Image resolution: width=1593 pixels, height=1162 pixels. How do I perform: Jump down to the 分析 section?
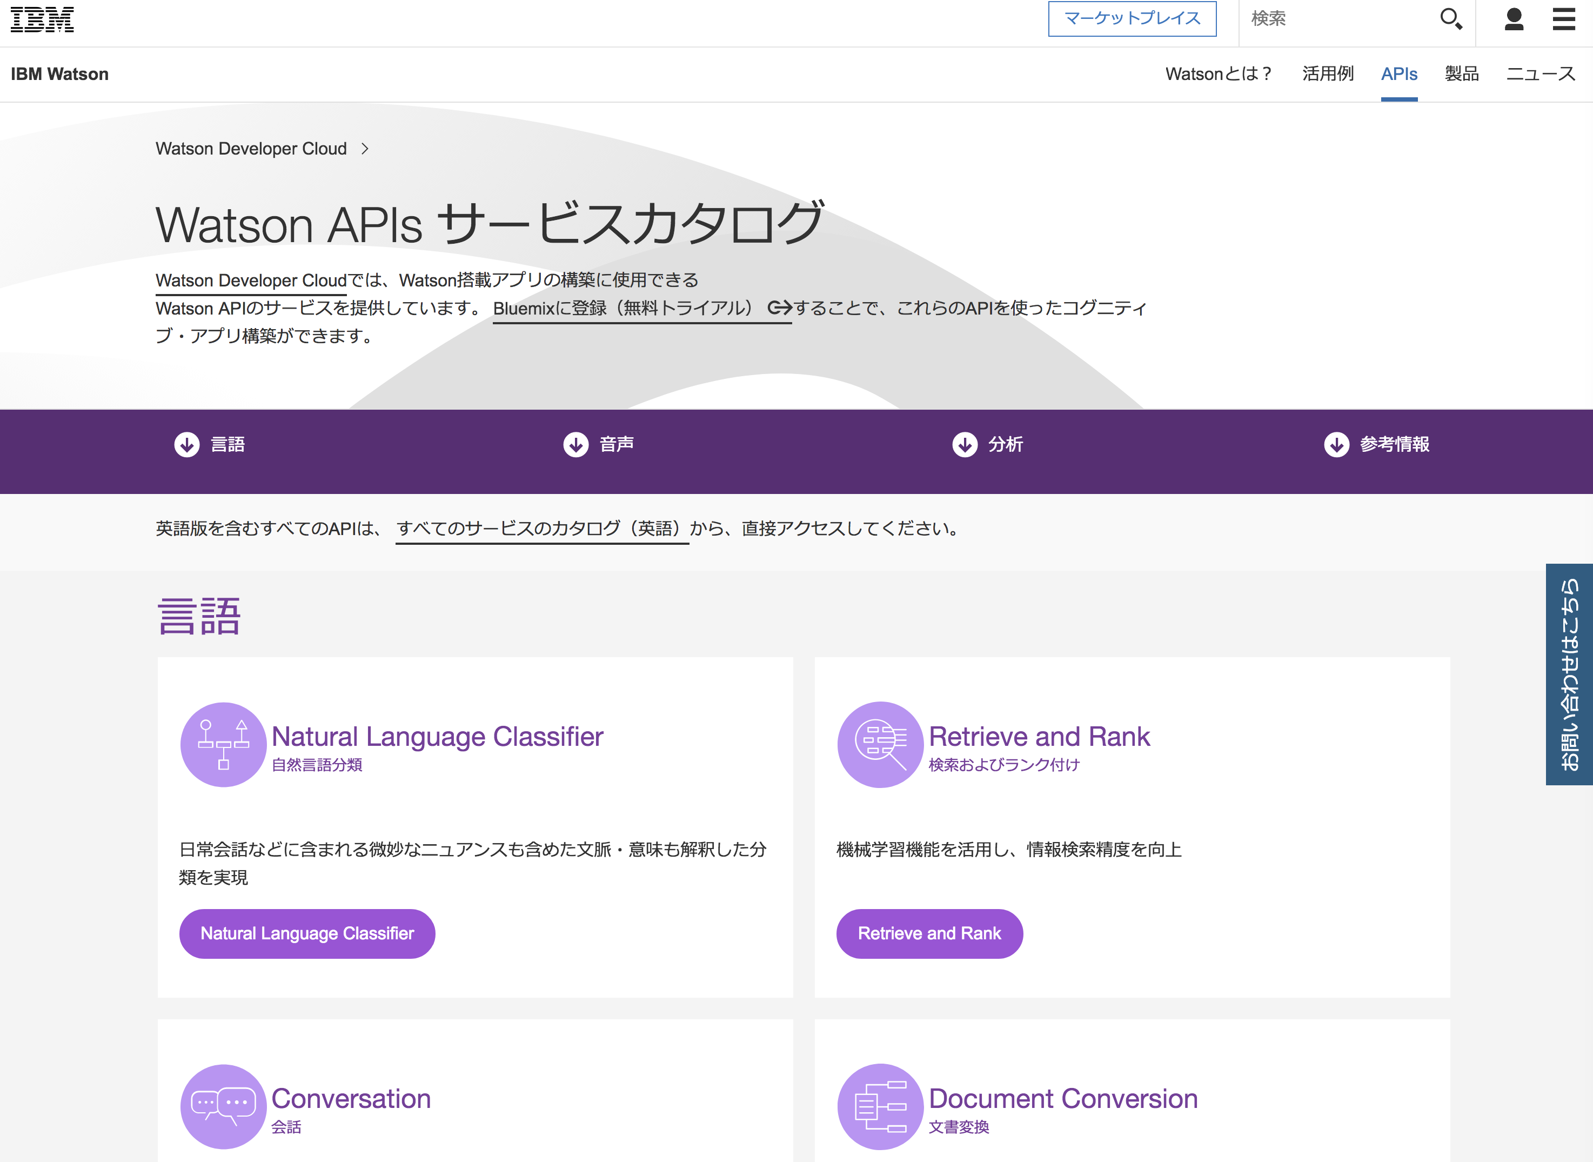click(x=987, y=445)
